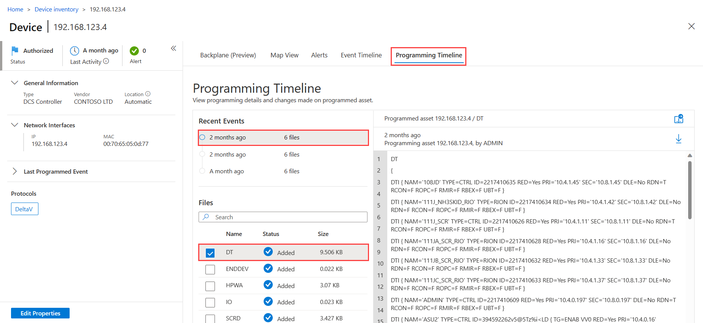Click the Files search input field
The width and height of the screenshot is (703, 323).
click(283, 217)
